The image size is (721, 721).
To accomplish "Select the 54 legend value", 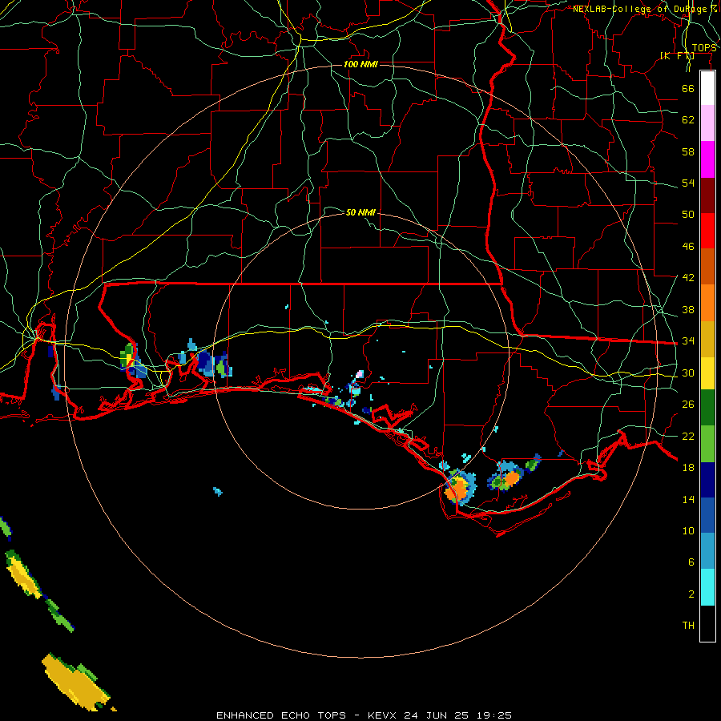I will point(688,183).
